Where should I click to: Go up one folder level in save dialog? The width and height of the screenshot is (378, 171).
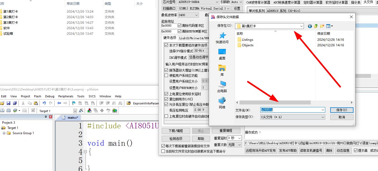pos(316,26)
